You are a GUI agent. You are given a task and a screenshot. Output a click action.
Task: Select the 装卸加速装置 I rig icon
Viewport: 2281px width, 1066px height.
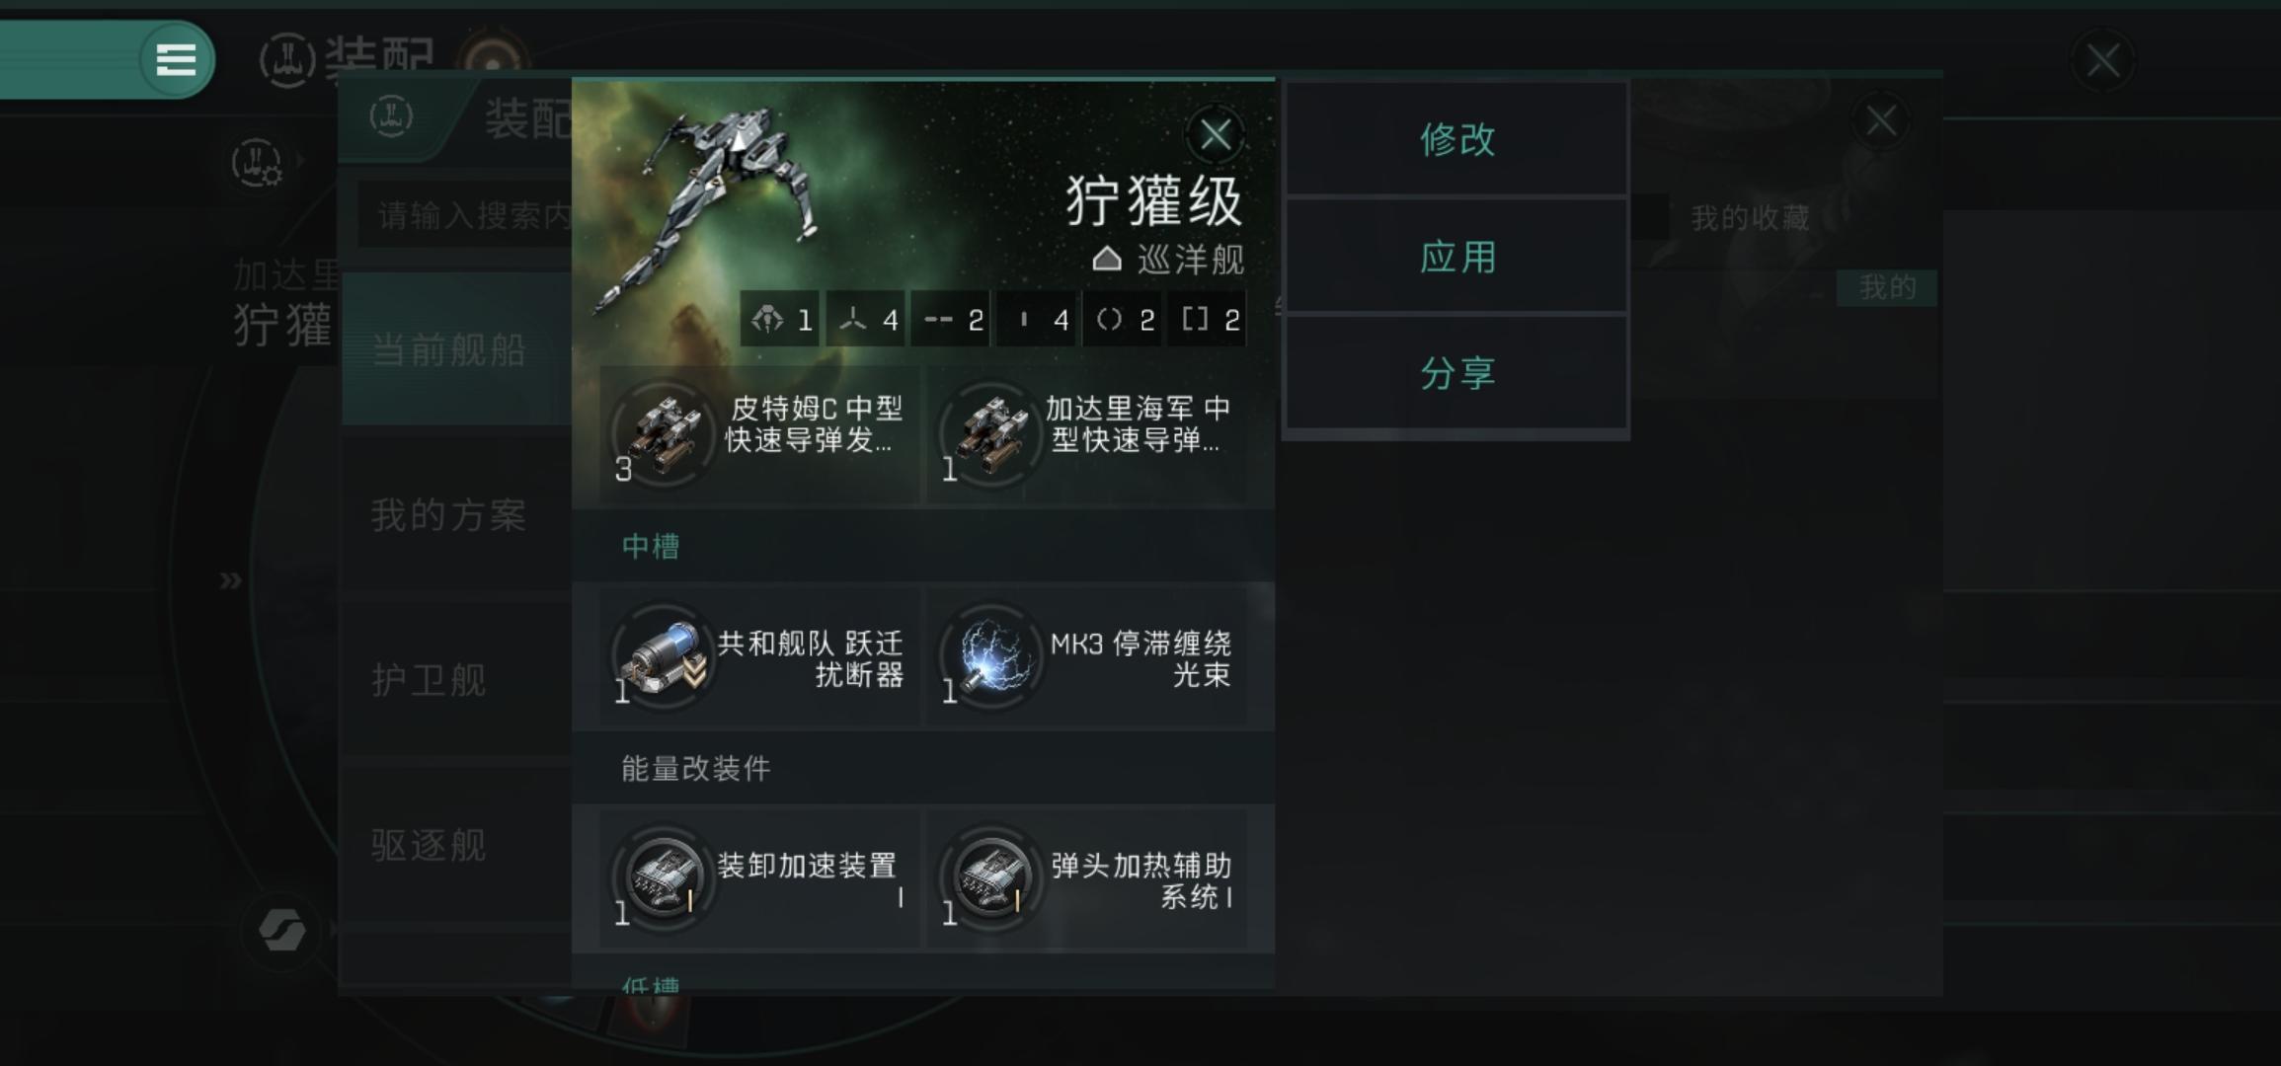tap(664, 876)
